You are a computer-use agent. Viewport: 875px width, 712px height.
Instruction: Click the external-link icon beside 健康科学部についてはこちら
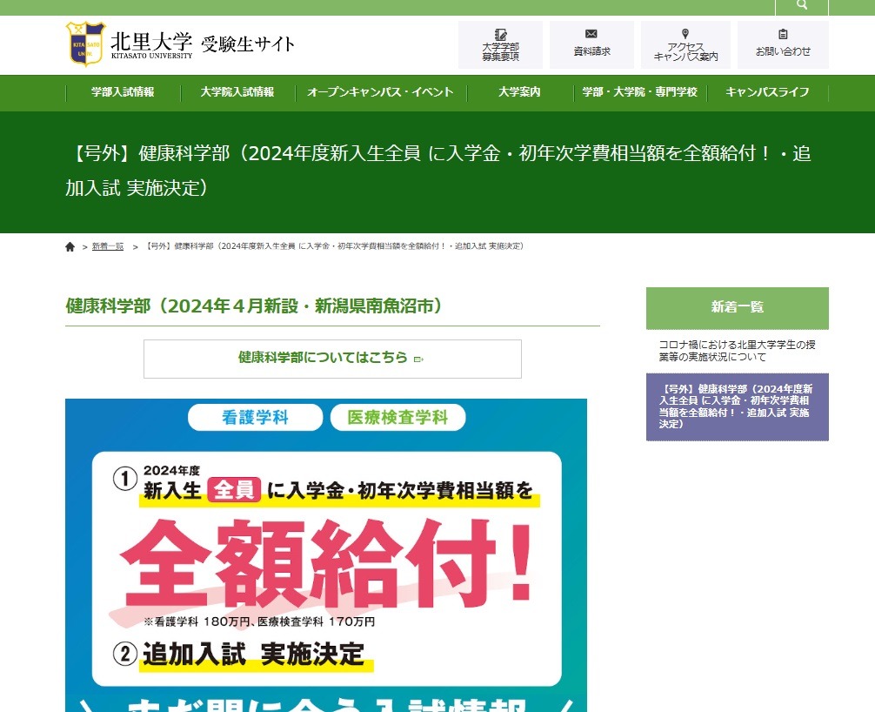pos(418,358)
